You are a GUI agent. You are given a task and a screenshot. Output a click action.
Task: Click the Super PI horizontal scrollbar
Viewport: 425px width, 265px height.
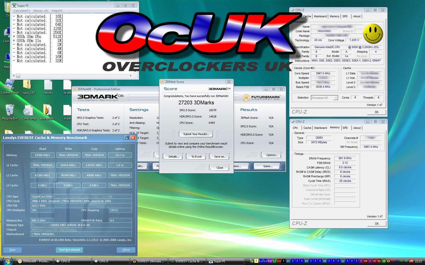[75, 76]
